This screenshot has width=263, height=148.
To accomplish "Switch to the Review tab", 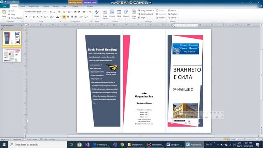I will point(56,6).
